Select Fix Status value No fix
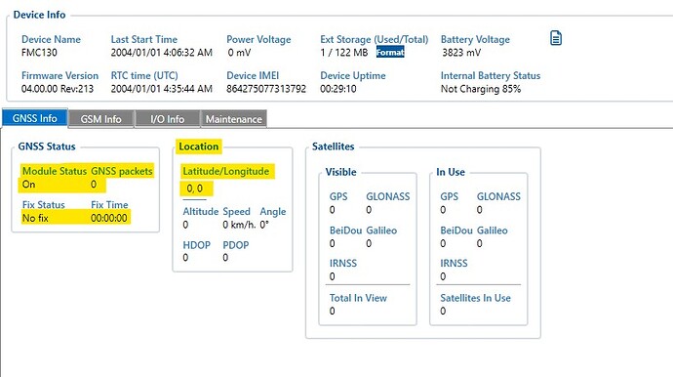 [x=35, y=218]
